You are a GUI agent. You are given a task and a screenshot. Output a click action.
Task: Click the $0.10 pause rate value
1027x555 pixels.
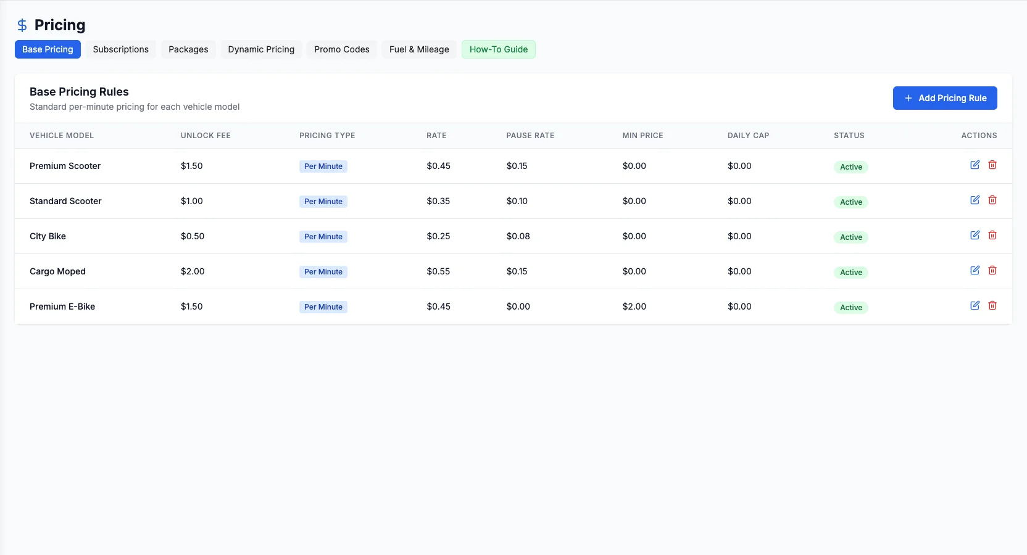pyautogui.click(x=517, y=201)
